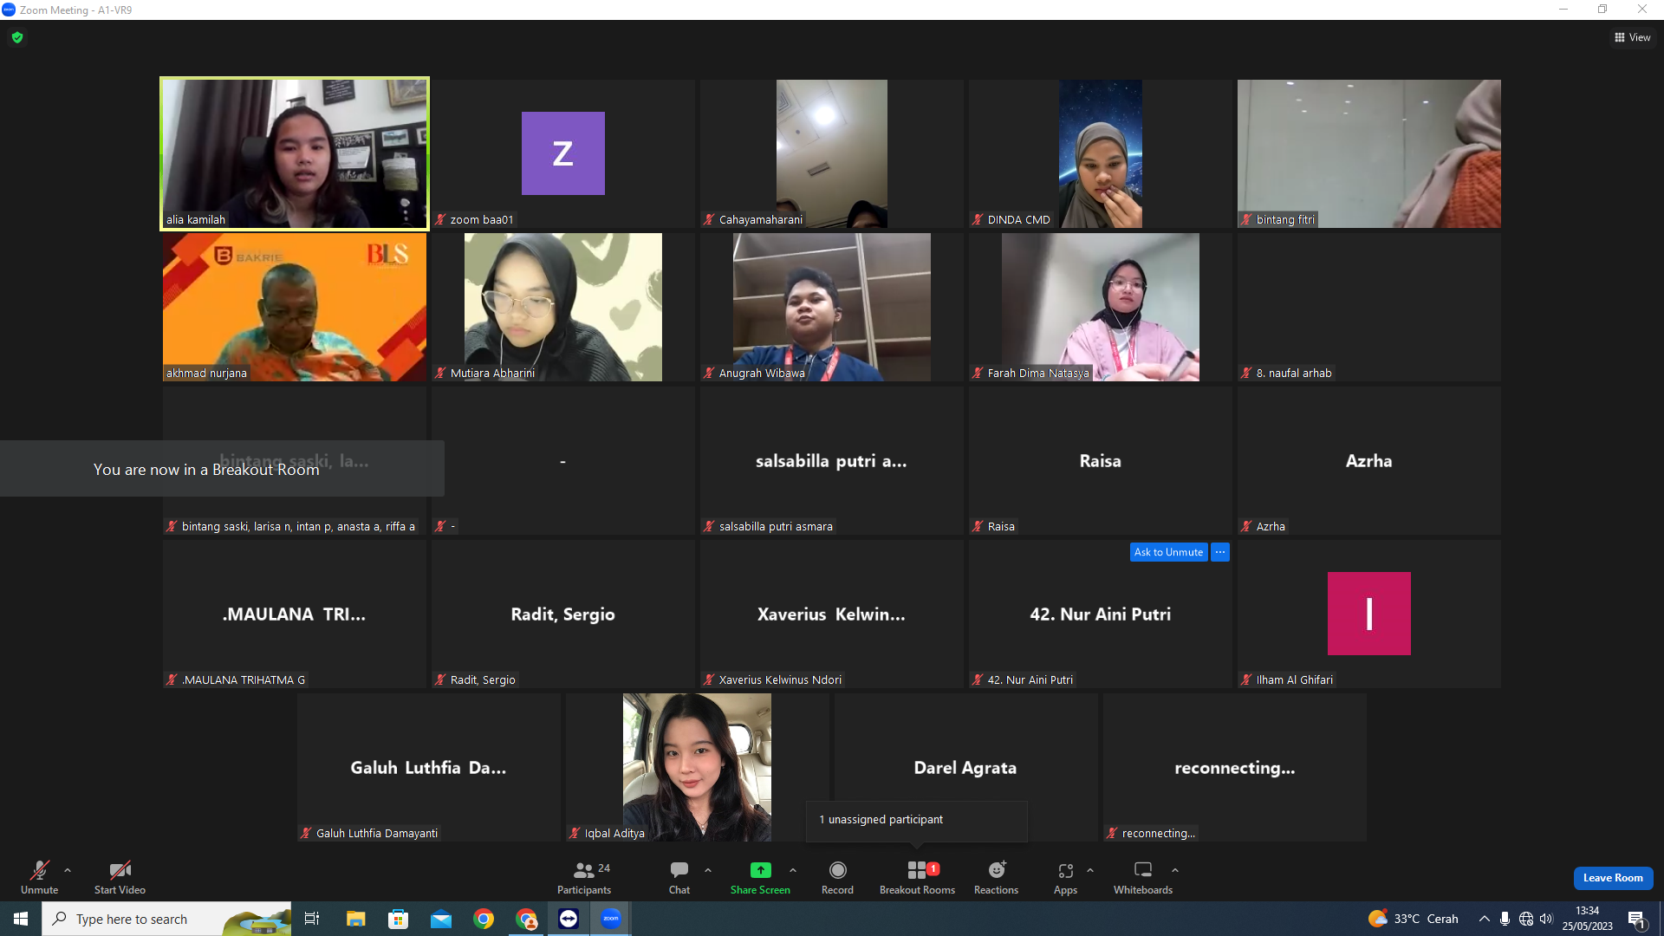The height and width of the screenshot is (936, 1664).
Task: Click muted mic icon on Raisa tile
Action: coord(978,527)
